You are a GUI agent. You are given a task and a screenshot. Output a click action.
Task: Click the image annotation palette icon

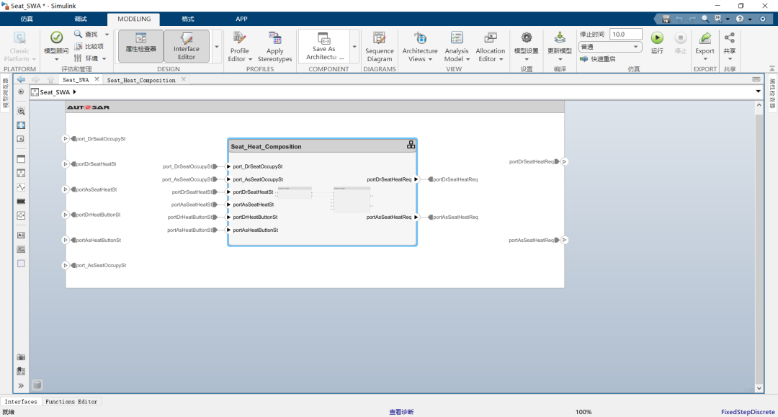(x=21, y=249)
